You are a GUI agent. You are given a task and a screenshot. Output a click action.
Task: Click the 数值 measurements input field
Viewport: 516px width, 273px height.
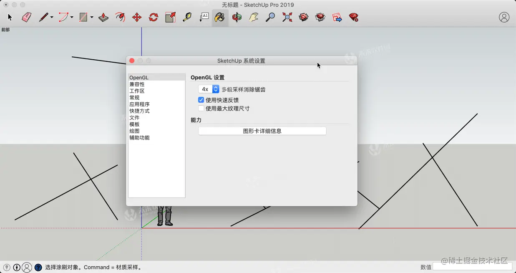click(x=472, y=267)
